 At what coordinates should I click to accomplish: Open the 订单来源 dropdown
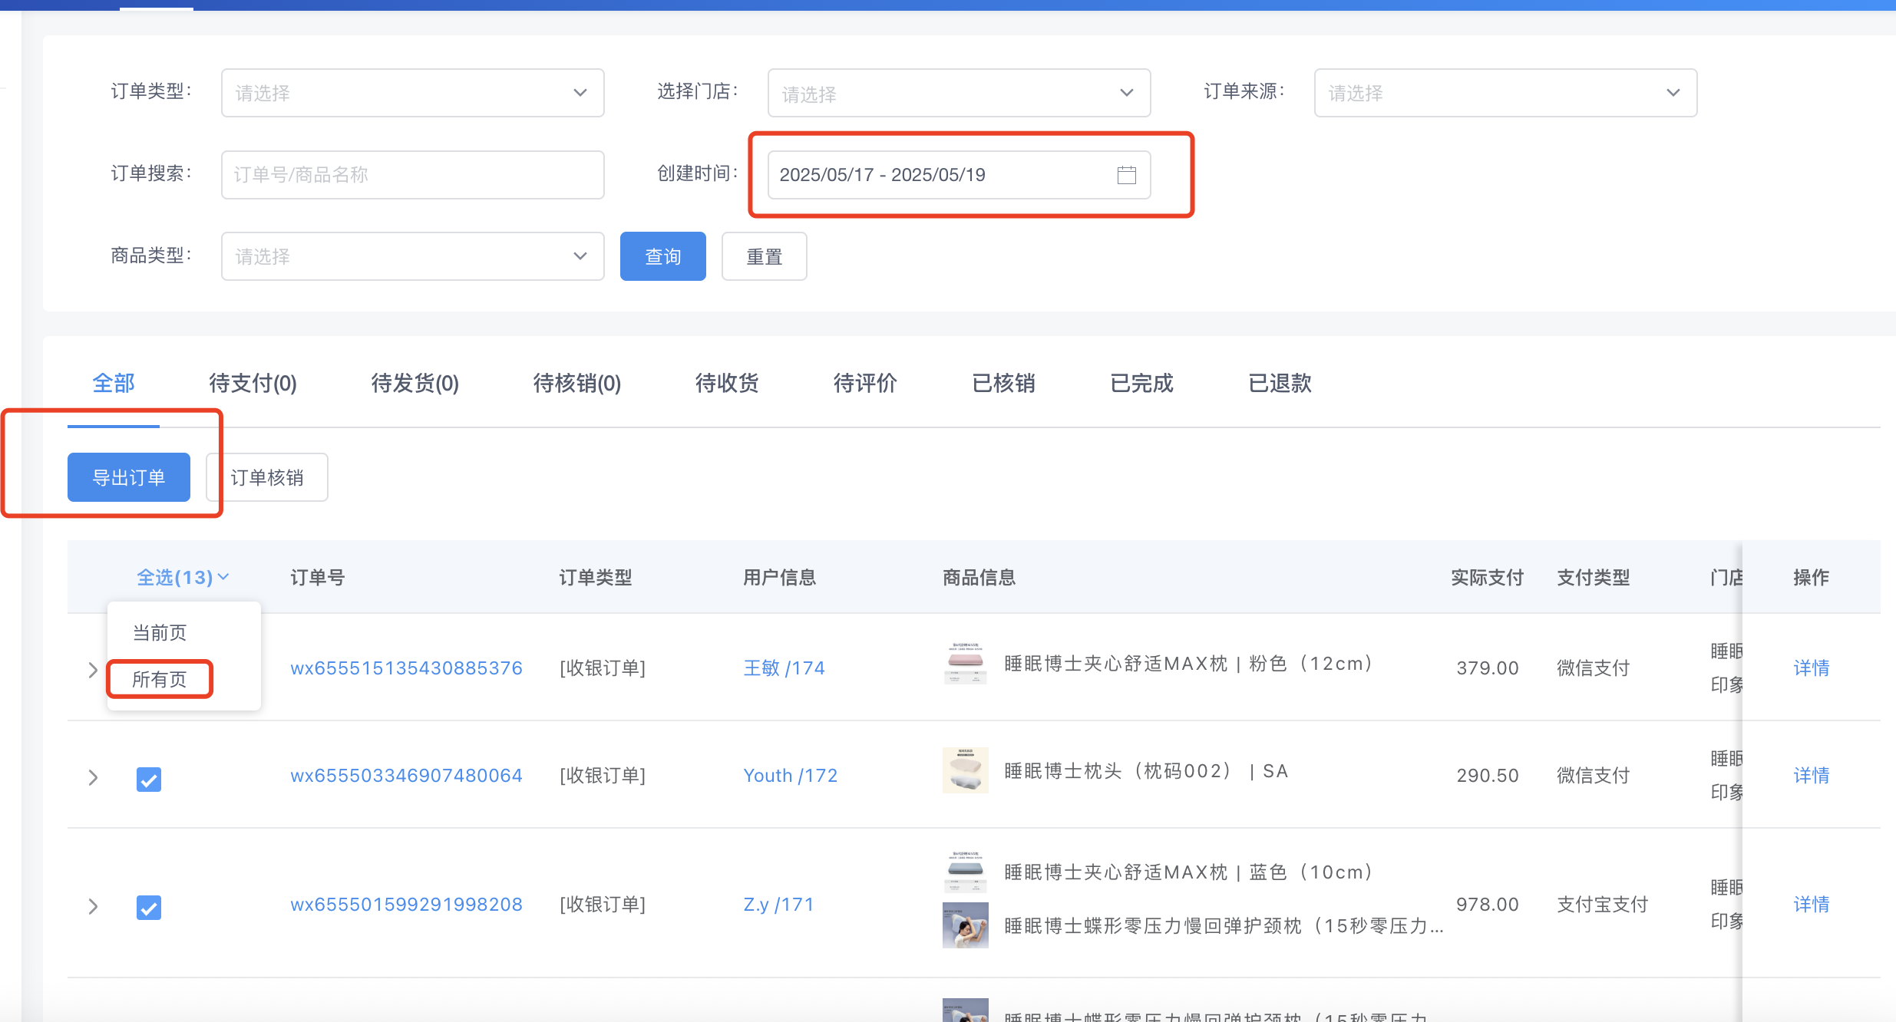click(1505, 93)
